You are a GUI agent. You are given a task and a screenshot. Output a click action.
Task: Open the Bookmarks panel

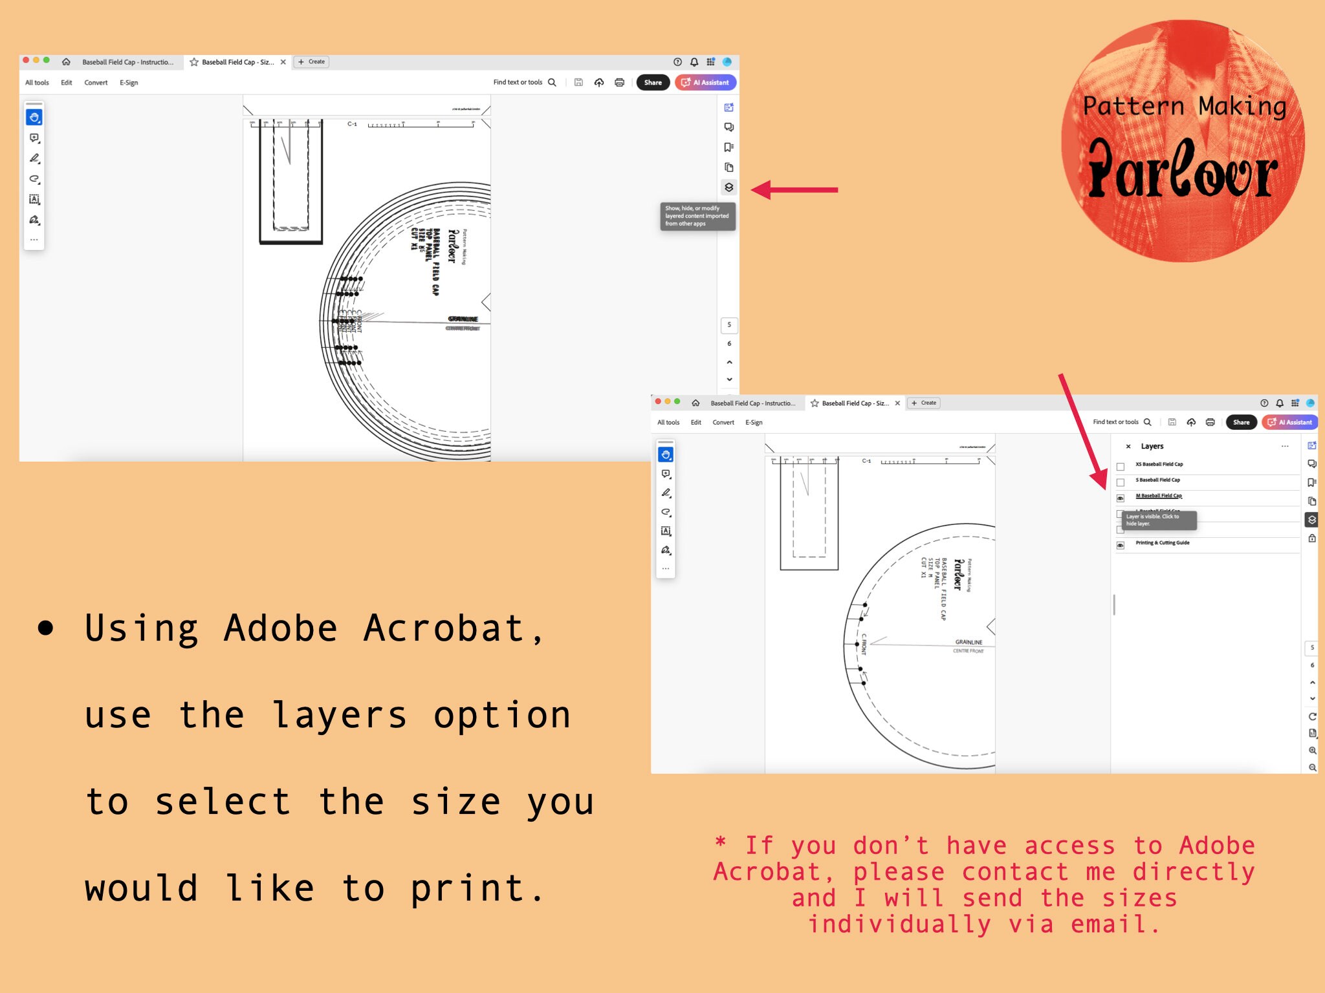pyautogui.click(x=729, y=147)
